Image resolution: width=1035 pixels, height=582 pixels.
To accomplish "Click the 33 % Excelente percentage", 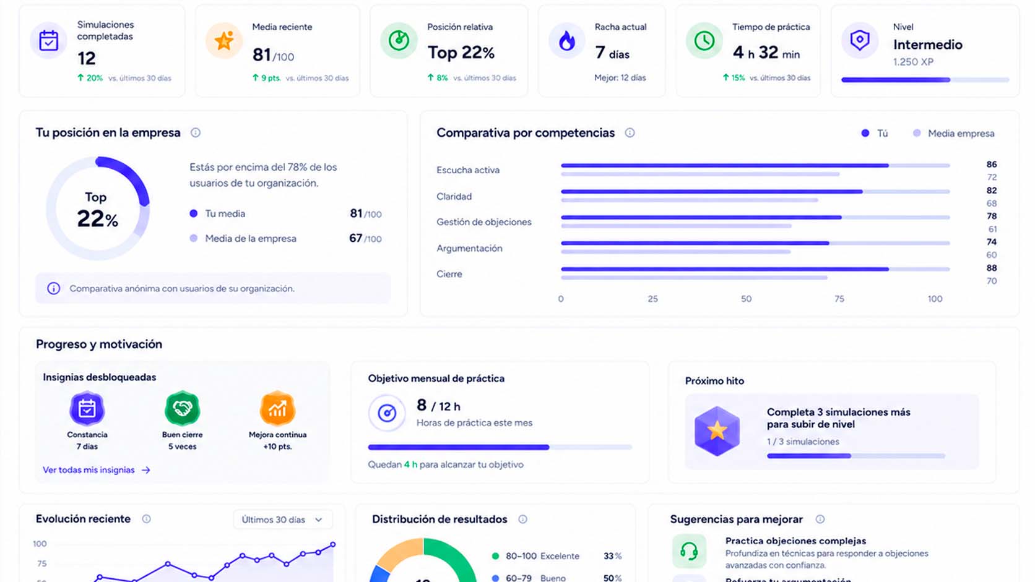I will tap(612, 556).
